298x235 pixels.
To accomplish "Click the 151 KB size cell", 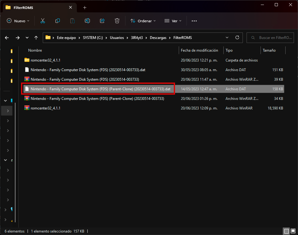I will (x=278, y=70).
